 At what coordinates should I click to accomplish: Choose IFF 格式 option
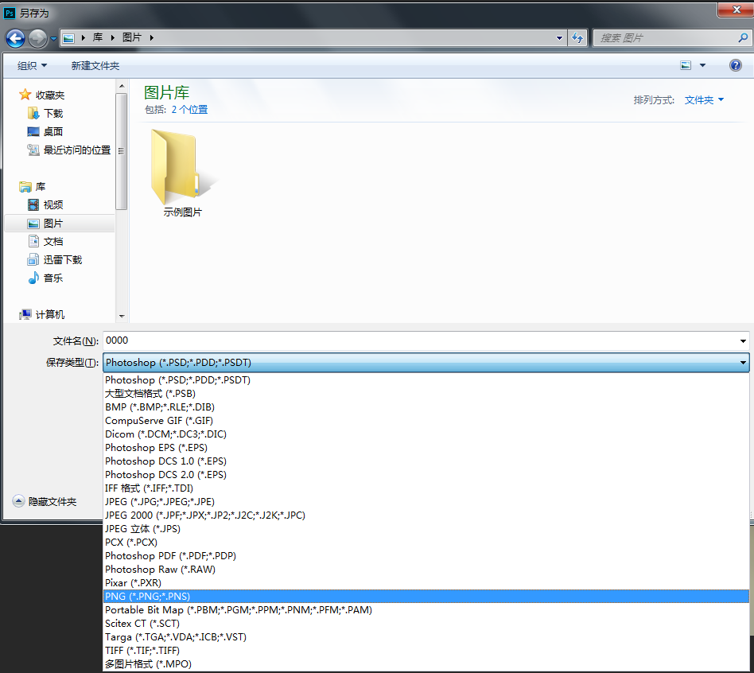426,488
